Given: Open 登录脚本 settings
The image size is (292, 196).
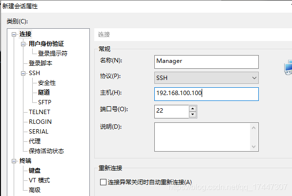Looking at the screenshot, I should [41, 63].
